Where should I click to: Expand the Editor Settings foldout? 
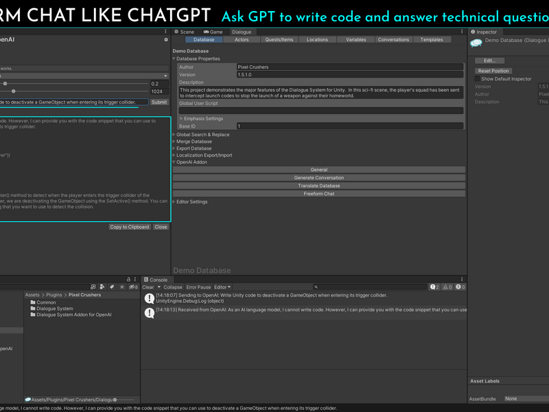pos(174,202)
